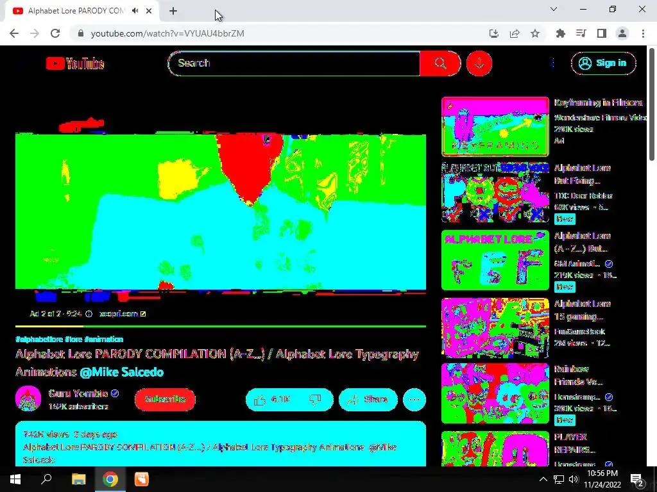This screenshot has width=657, height=492.
Task: Click the install app icon in the address bar
Action: [x=494, y=33]
